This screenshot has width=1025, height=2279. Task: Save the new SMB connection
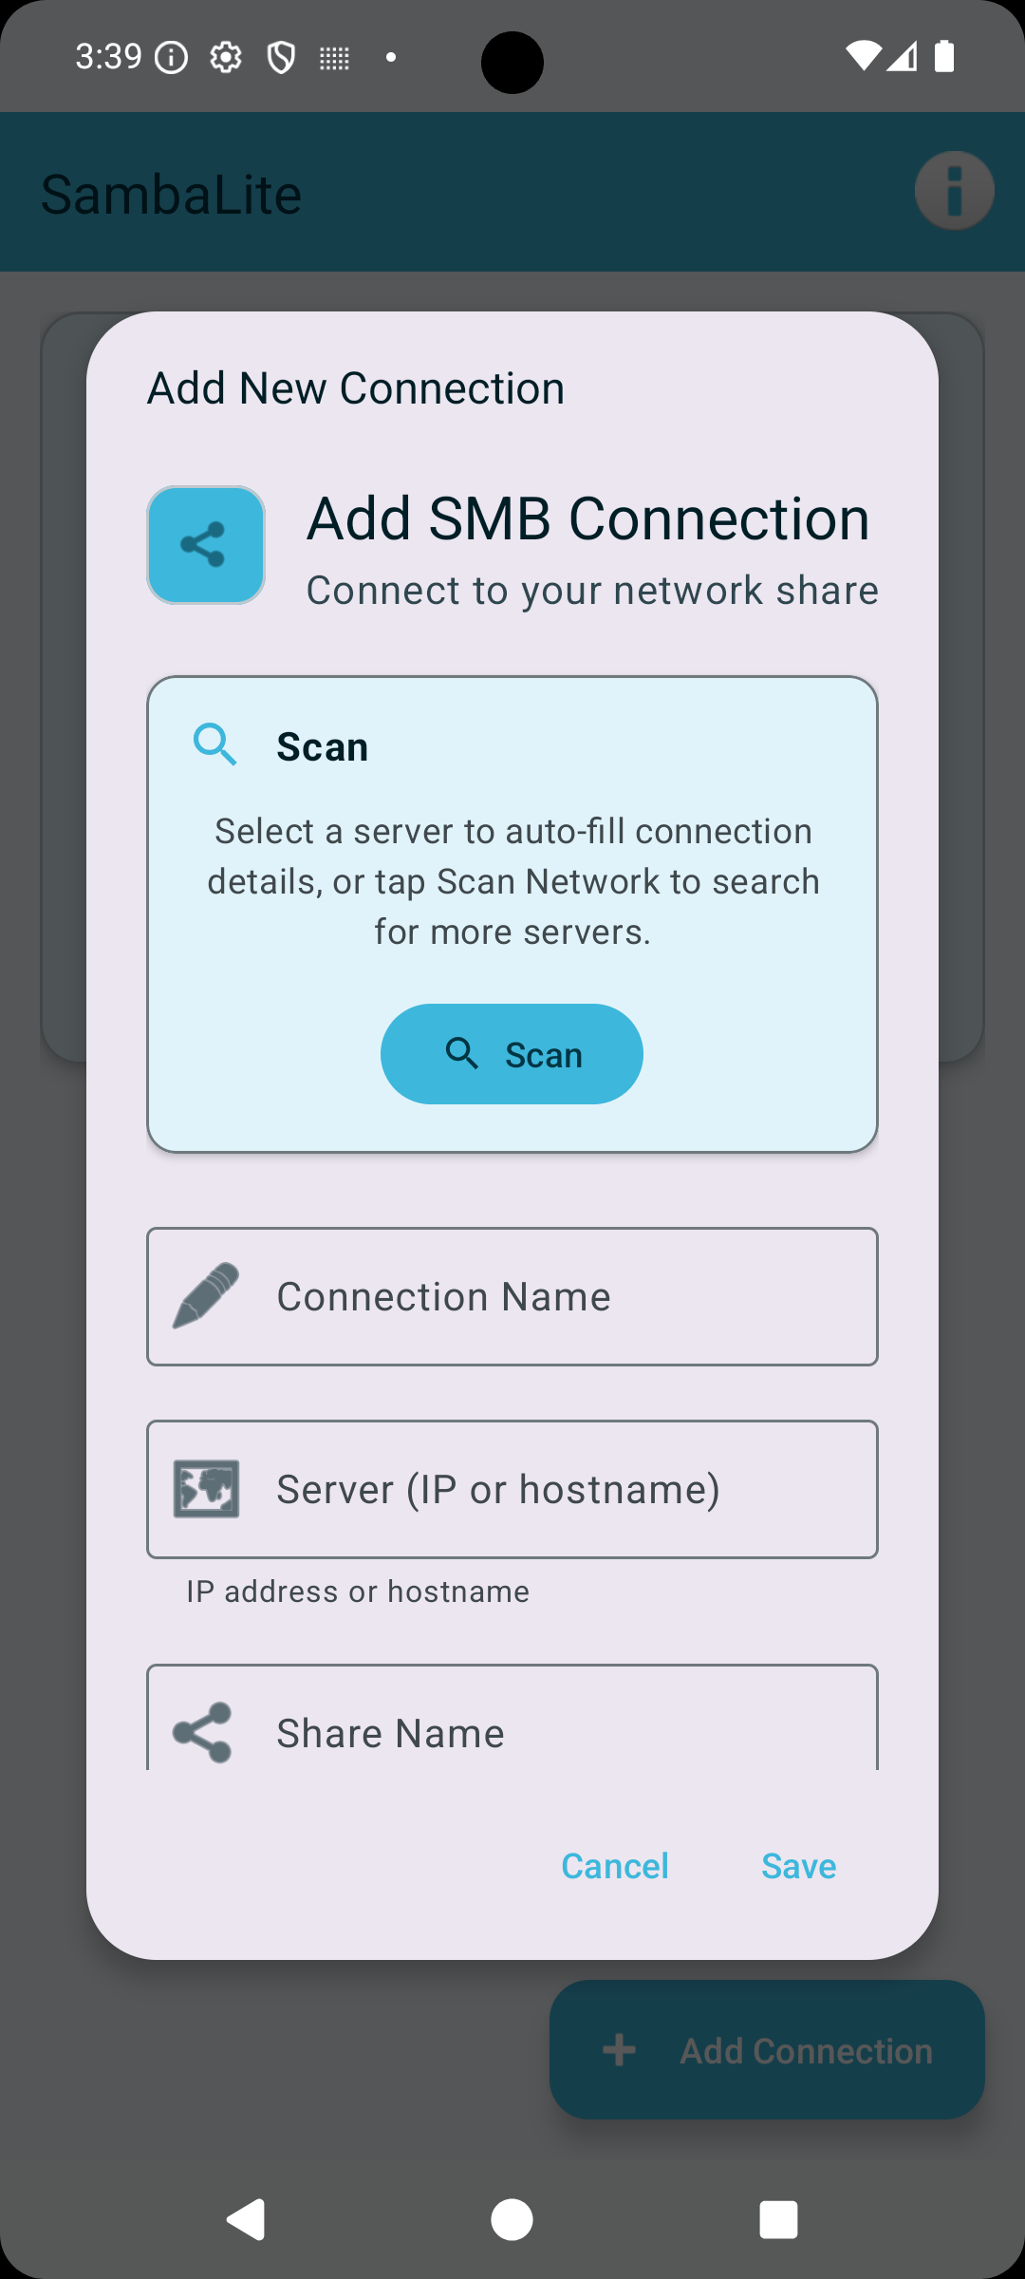click(799, 1866)
